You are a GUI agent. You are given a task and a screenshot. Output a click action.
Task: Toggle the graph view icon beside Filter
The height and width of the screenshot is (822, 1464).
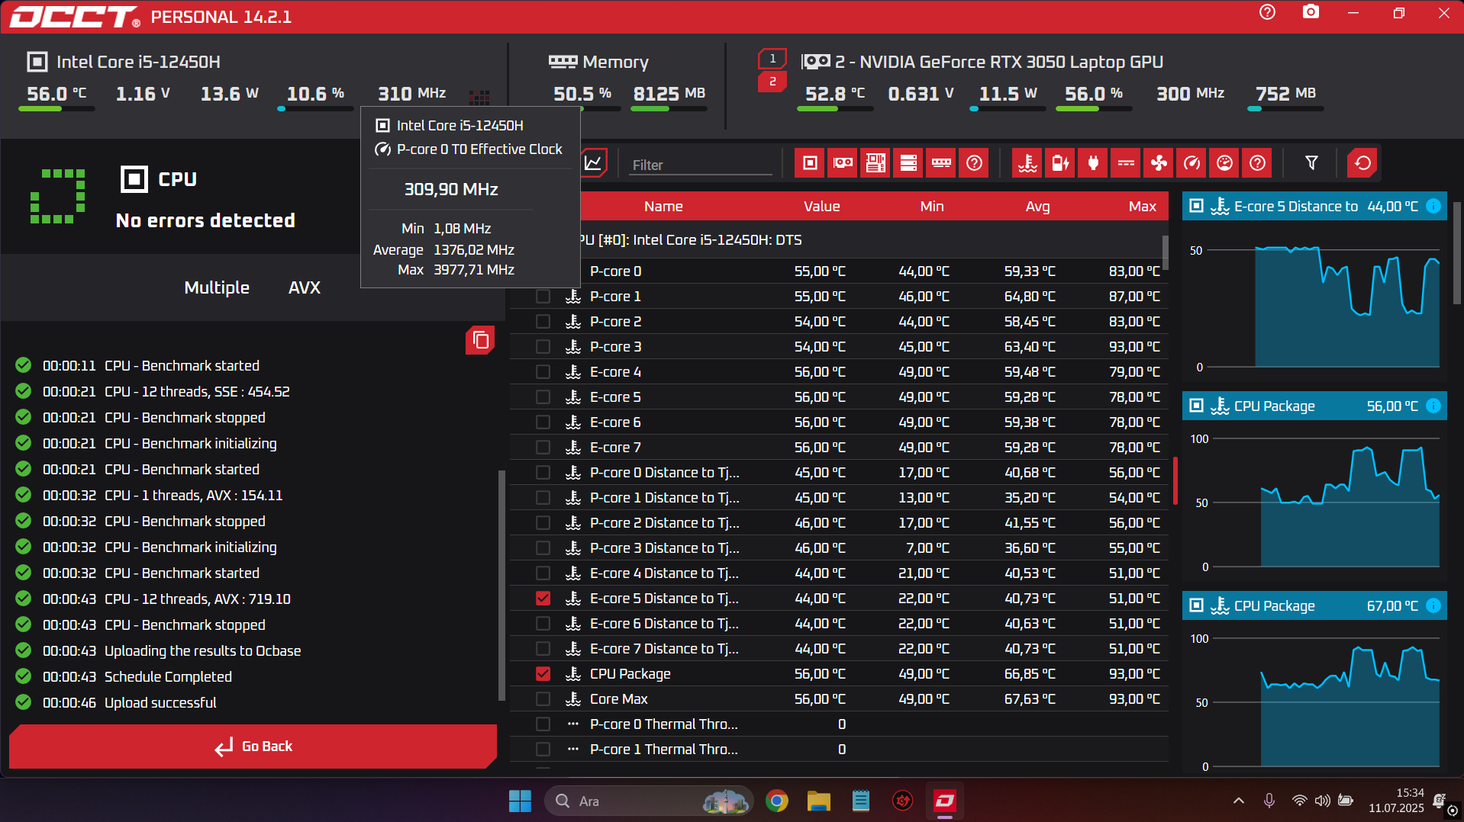coord(594,162)
